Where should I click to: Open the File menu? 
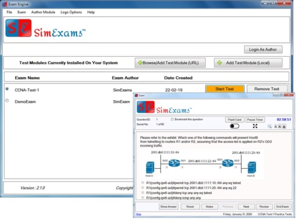click(x=9, y=12)
